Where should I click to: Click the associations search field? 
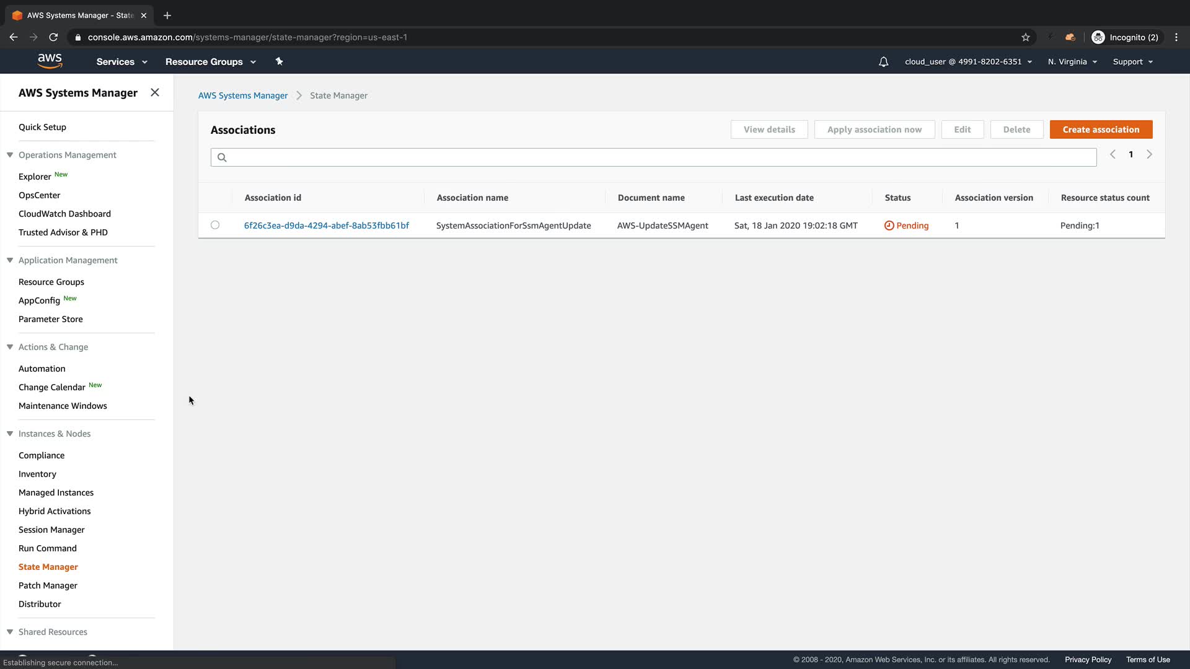[x=653, y=157]
